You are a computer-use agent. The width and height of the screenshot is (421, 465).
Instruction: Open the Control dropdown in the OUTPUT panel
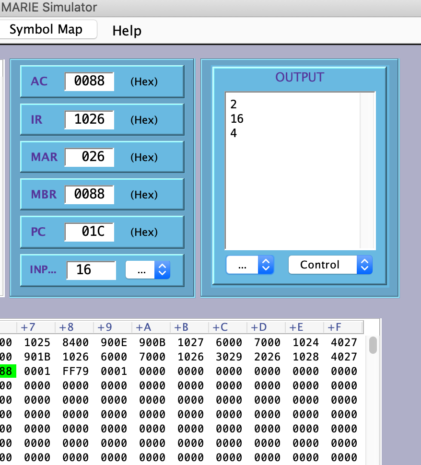click(x=330, y=265)
